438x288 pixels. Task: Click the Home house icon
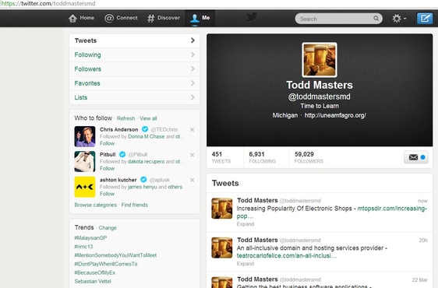tap(72, 19)
